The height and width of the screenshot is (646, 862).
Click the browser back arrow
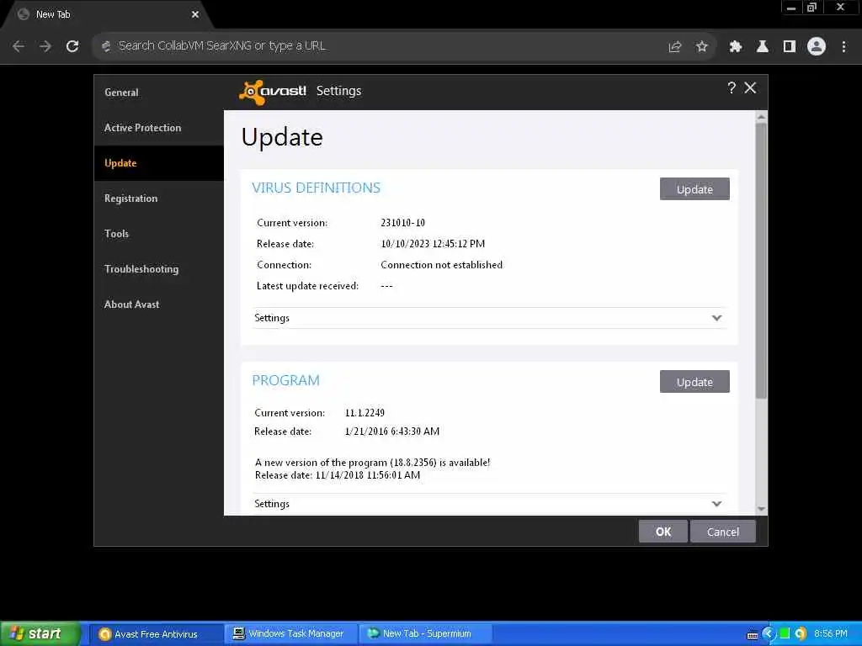(x=19, y=46)
